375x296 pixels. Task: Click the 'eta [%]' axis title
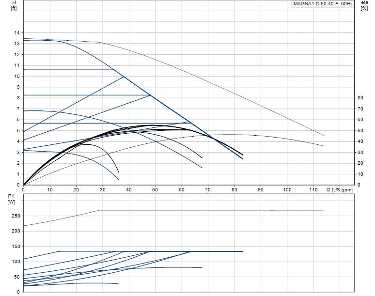364,5
